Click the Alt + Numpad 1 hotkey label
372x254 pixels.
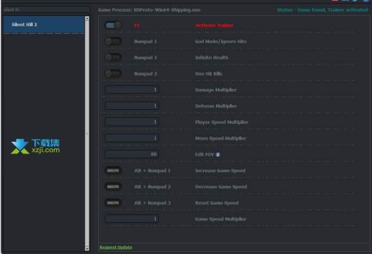pos(152,170)
